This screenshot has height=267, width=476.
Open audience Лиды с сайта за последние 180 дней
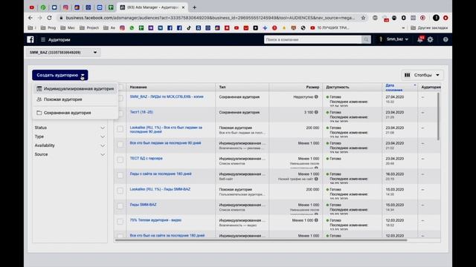(161, 174)
